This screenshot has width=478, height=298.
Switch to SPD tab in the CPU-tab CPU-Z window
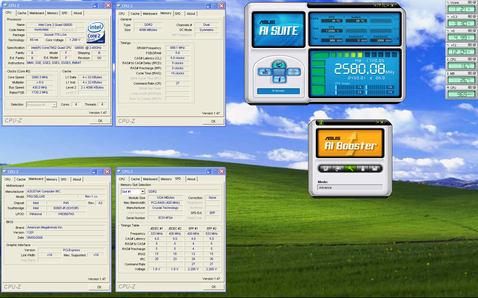(x=65, y=13)
